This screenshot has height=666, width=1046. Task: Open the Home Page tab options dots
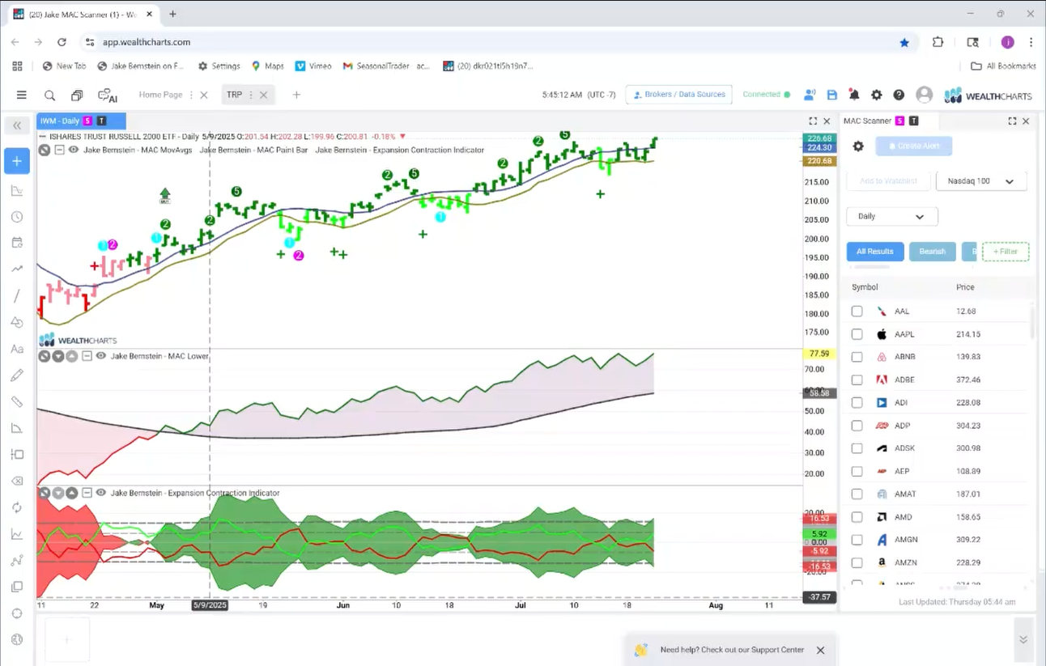pos(191,95)
